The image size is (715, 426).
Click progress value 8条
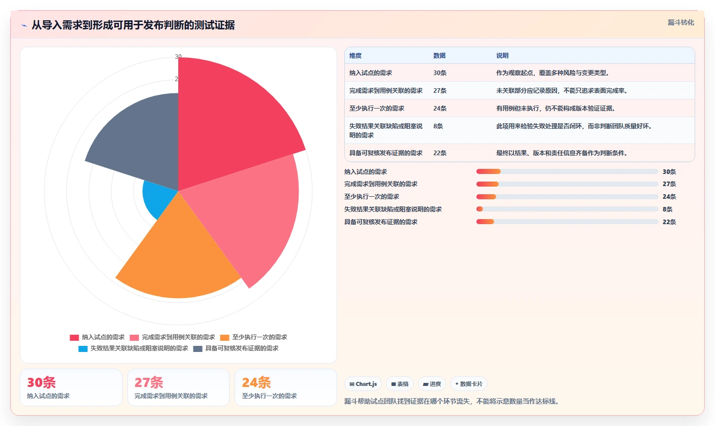(x=667, y=209)
